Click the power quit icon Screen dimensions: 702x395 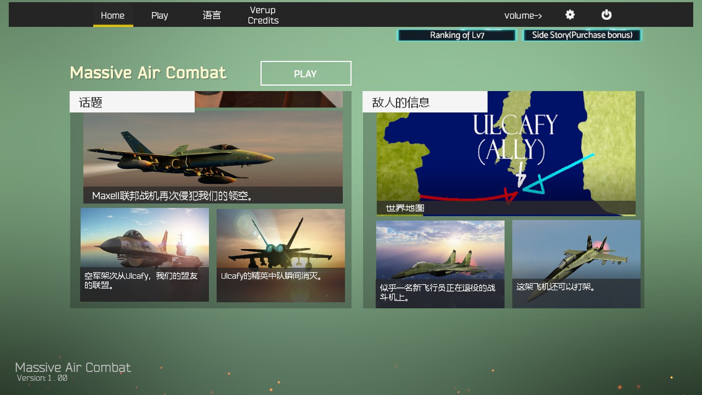pyautogui.click(x=606, y=15)
